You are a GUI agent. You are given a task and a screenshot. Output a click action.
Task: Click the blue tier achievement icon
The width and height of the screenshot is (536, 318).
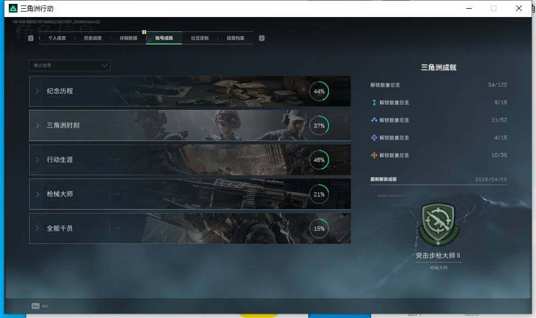click(x=374, y=120)
